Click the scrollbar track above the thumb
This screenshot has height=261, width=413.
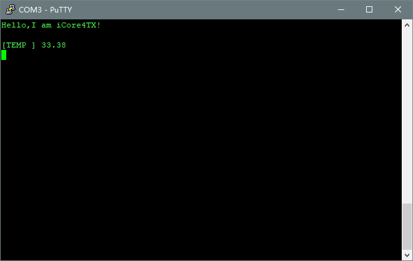click(x=407, y=117)
